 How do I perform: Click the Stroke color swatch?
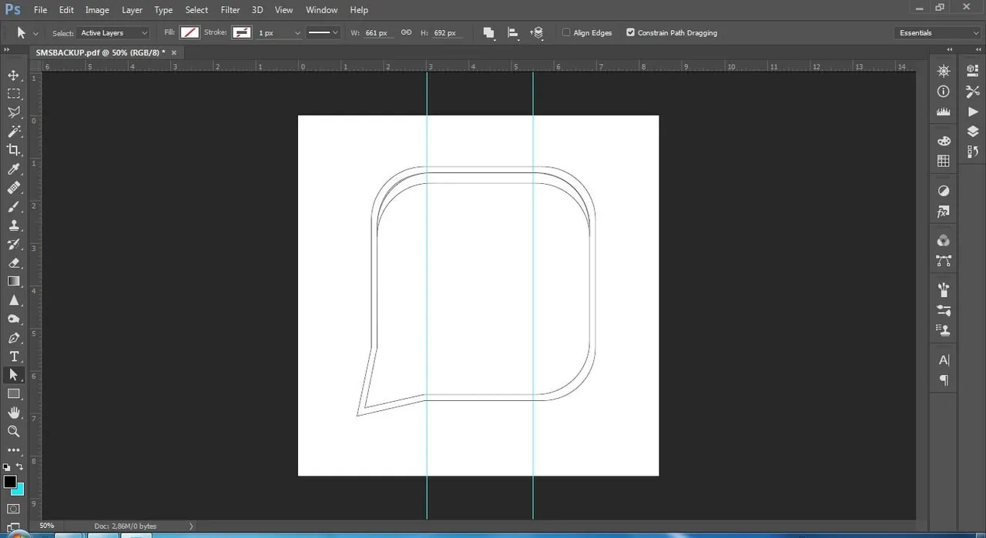tap(242, 33)
